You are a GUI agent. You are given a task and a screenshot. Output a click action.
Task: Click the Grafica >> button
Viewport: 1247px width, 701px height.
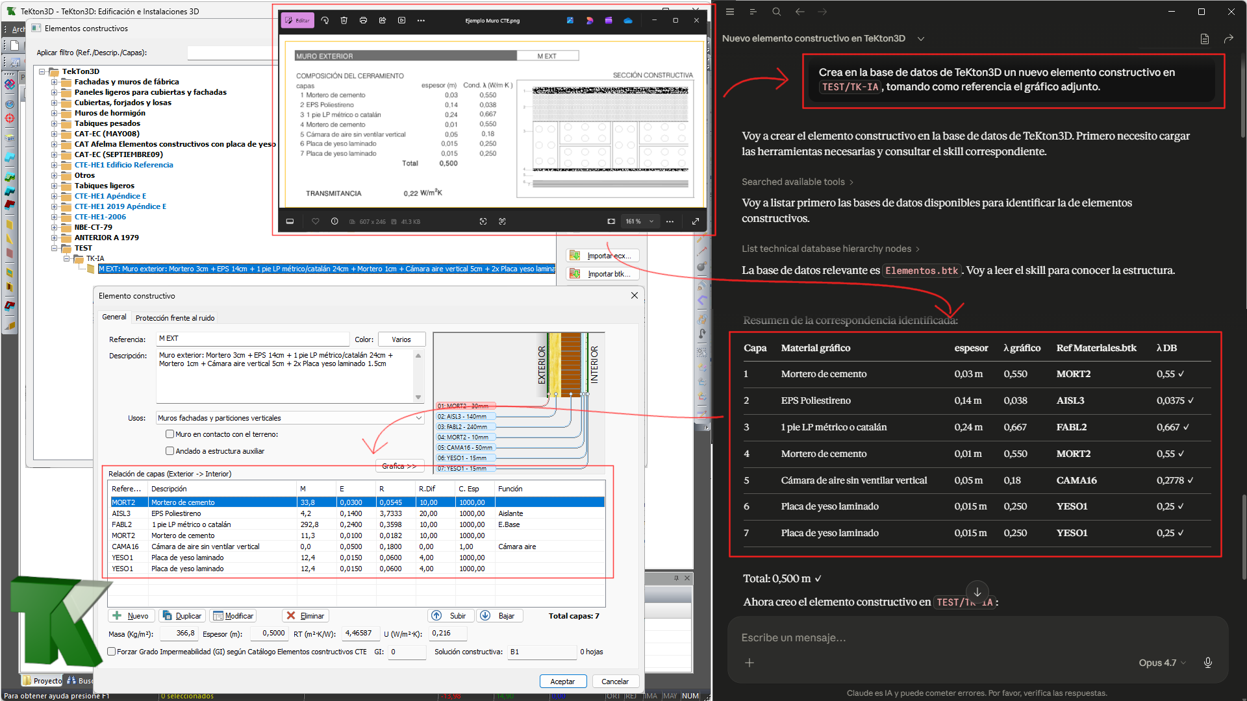[399, 466]
